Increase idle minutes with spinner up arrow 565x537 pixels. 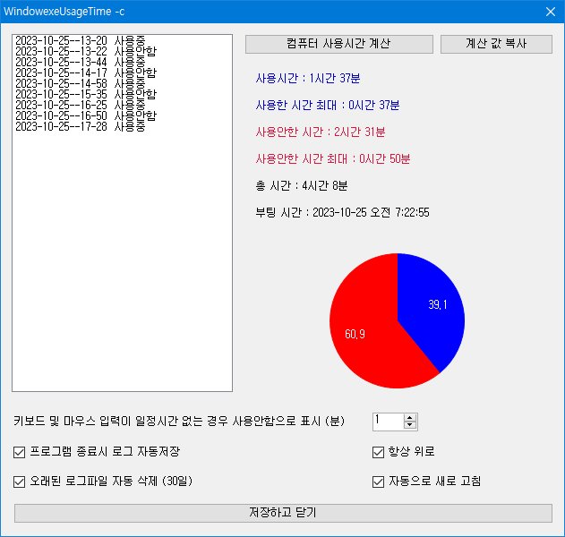410,418
